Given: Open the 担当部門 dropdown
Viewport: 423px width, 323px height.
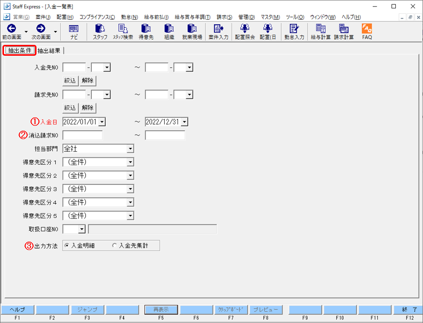Looking at the screenshot, I should coord(130,149).
